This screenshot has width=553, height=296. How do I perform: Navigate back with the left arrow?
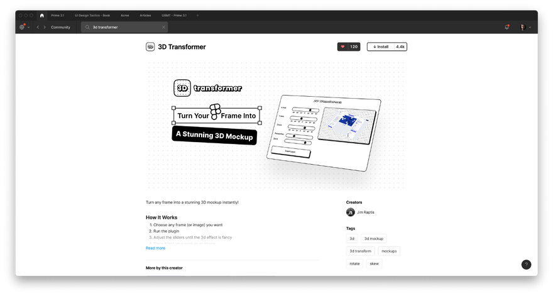click(x=38, y=27)
